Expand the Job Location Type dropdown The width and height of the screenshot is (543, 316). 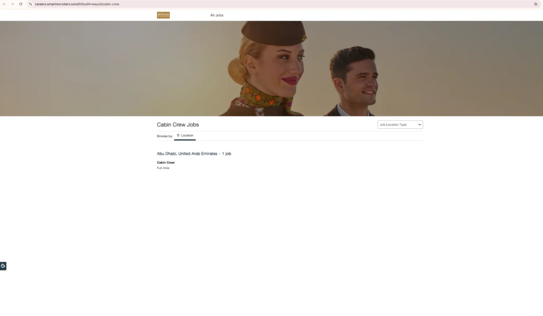tap(400, 125)
